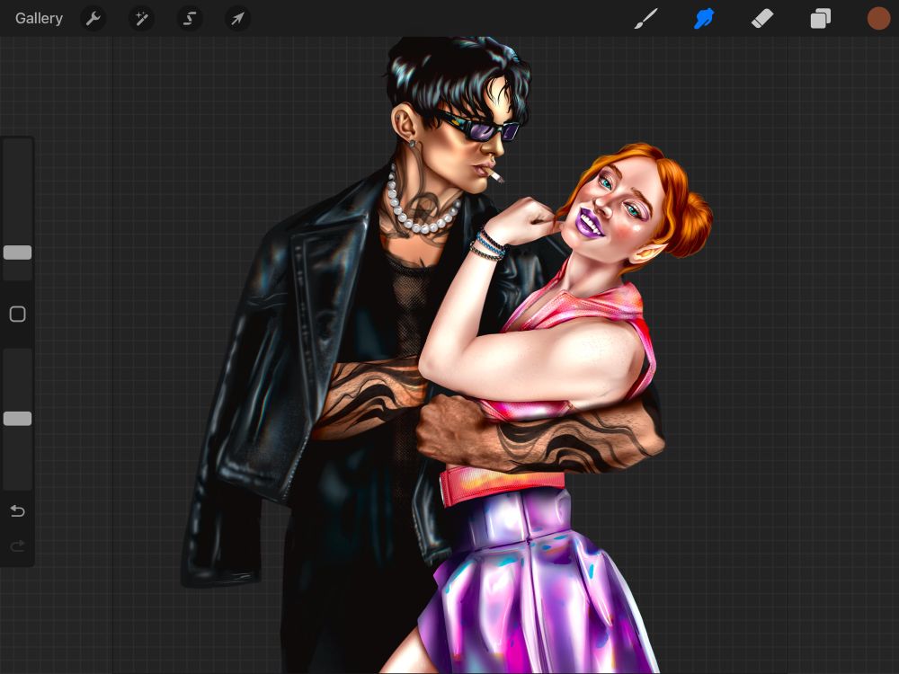Open the active color picker swatch

(878, 18)
